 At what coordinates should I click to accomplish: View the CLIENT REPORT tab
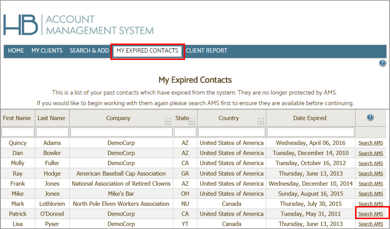207,51
